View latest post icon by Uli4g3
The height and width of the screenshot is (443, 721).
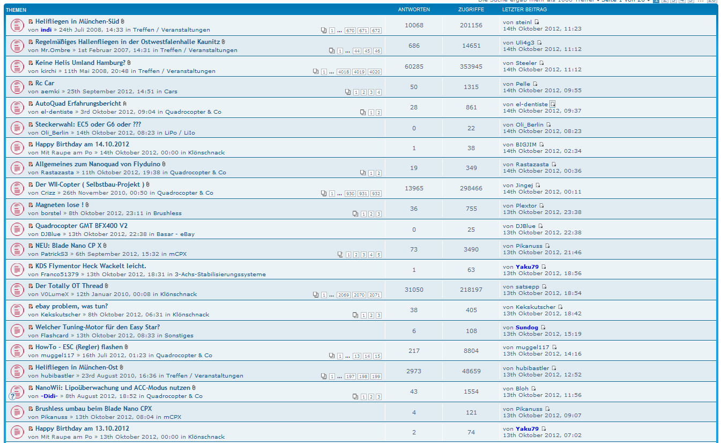pos(540,42)
